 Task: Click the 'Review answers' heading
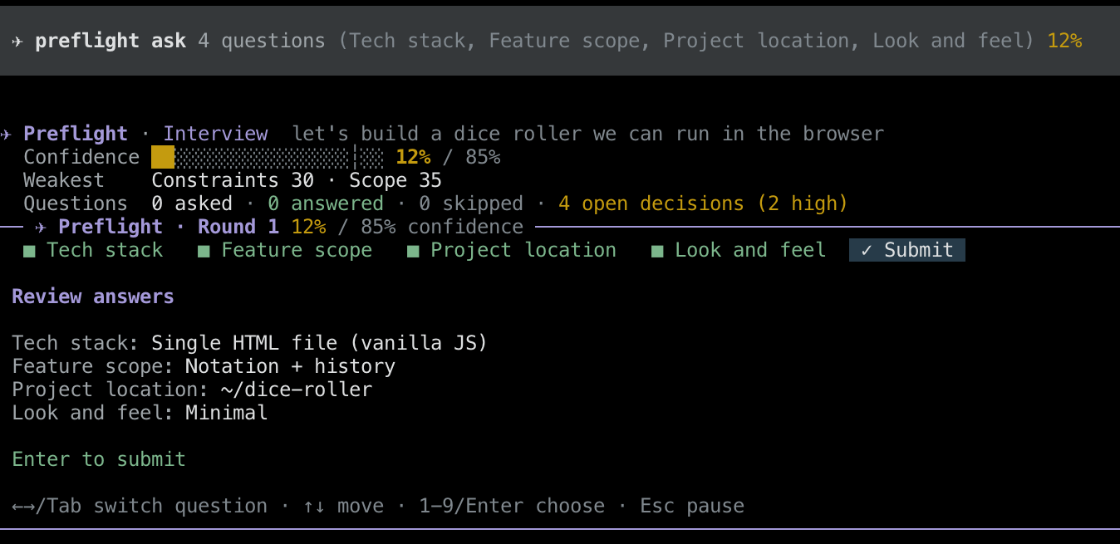[93, 297]
